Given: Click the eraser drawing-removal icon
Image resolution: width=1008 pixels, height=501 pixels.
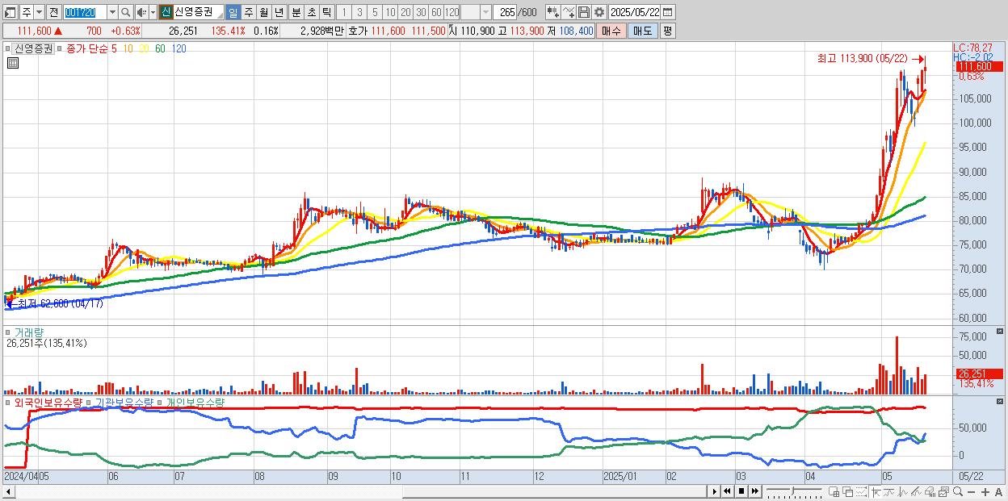Looking at the screenshot, I should pyautogui.click(x=930, y=491).
